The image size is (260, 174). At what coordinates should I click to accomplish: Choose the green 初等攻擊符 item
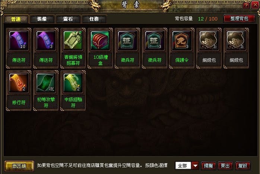(x=46, y=83)
